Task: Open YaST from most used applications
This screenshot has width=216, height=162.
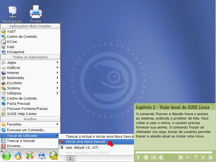Action: click(x=11, y=31)
